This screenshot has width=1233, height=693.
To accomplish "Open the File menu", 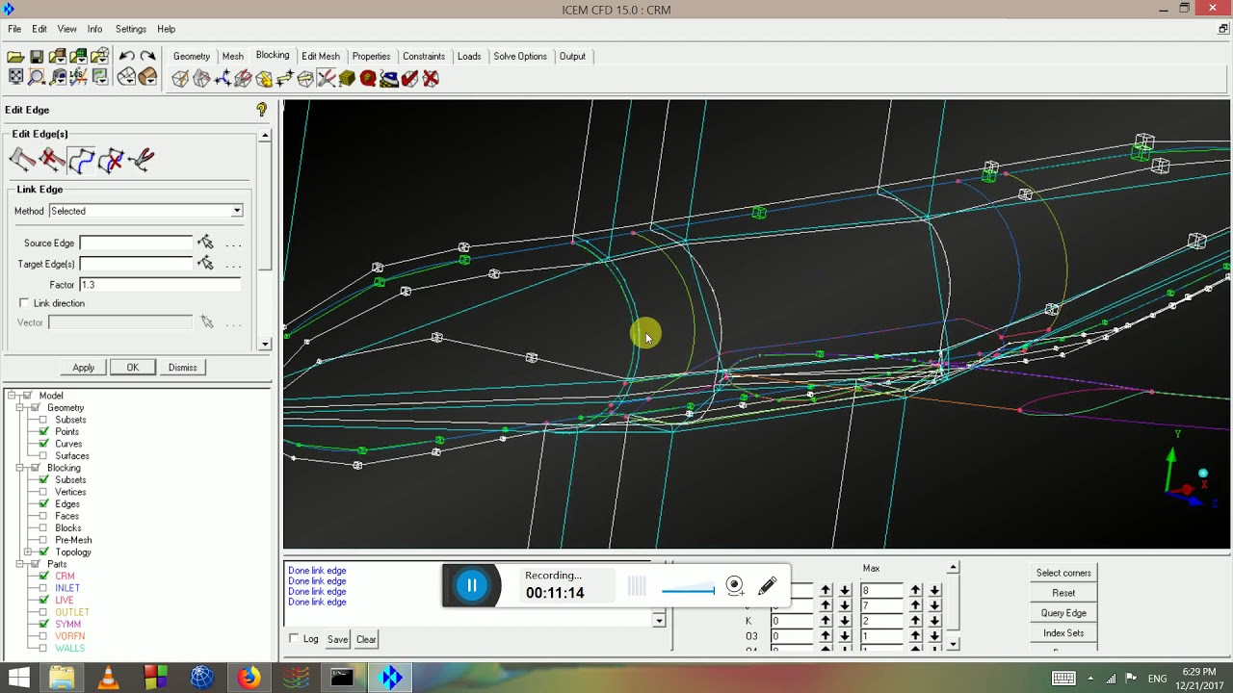I will click(14, 29).
